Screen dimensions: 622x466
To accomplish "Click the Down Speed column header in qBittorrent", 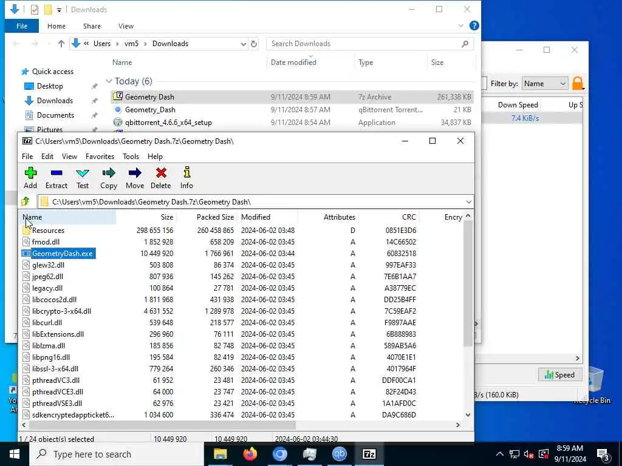I will (518, 104).
